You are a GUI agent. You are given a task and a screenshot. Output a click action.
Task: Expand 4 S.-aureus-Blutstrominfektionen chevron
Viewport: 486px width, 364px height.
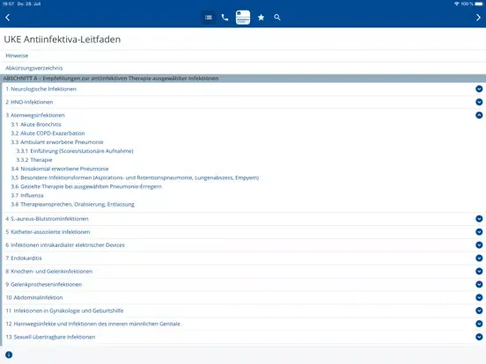[479, 219]
